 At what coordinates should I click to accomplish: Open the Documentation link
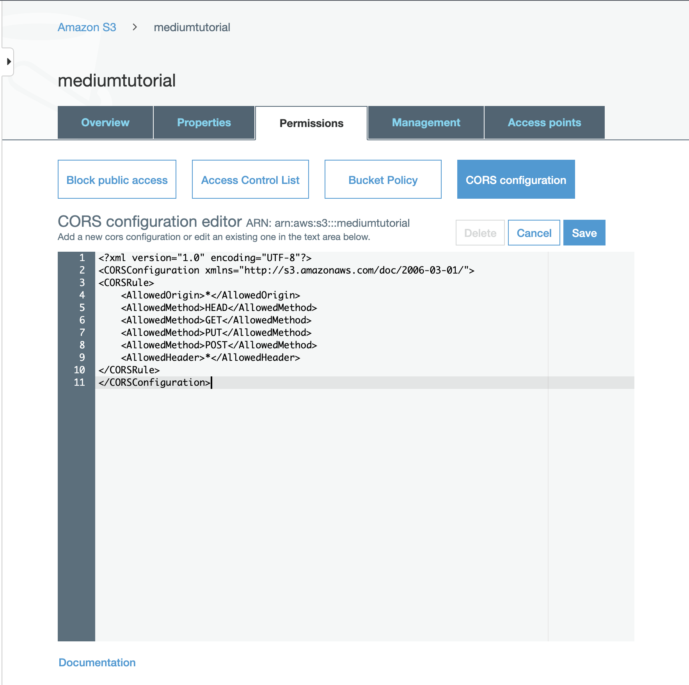click(97, 662)
